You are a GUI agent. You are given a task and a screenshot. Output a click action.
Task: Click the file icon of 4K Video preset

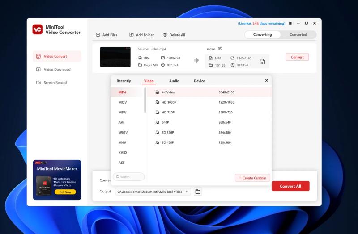pos(157,92)
